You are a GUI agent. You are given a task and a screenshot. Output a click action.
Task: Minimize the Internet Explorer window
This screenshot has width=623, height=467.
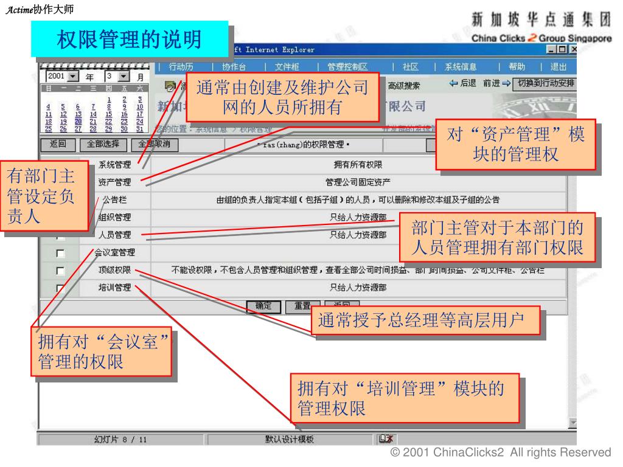(551, 49)
